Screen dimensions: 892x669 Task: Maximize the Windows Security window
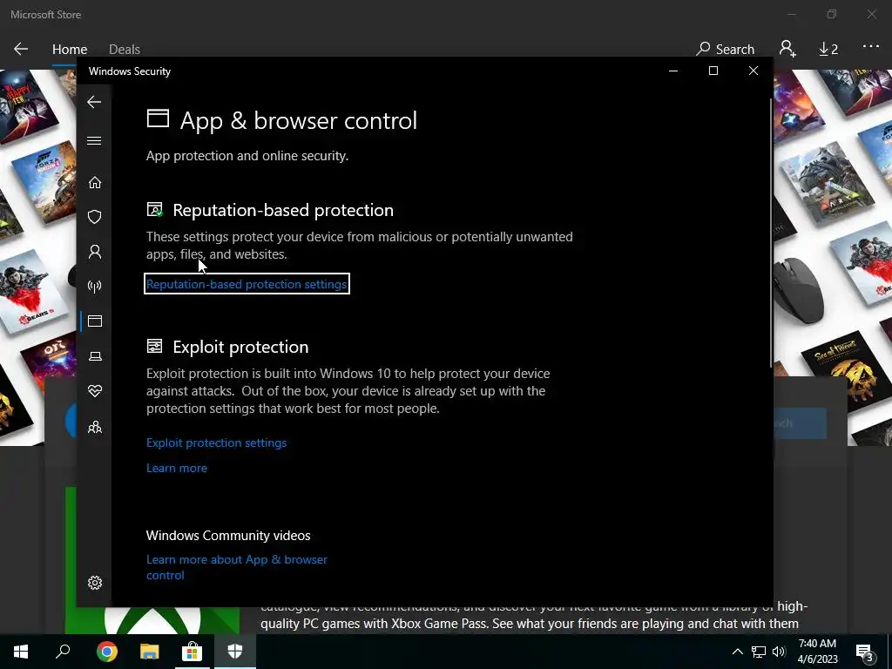[713, 71]
